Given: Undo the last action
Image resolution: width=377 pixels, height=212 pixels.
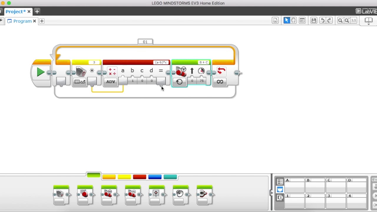Looking at the screenshot, I should tap(323, 20).
